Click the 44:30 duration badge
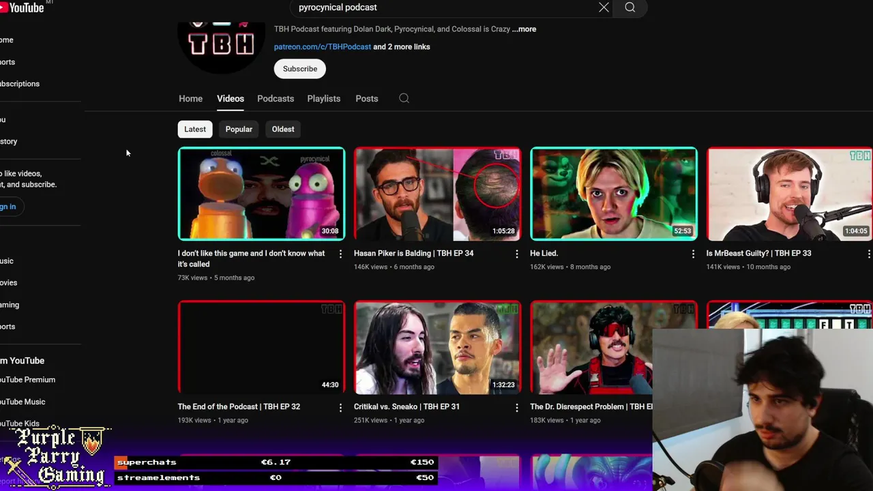Viewport: 873px width, 491px height. click(330, 385)
